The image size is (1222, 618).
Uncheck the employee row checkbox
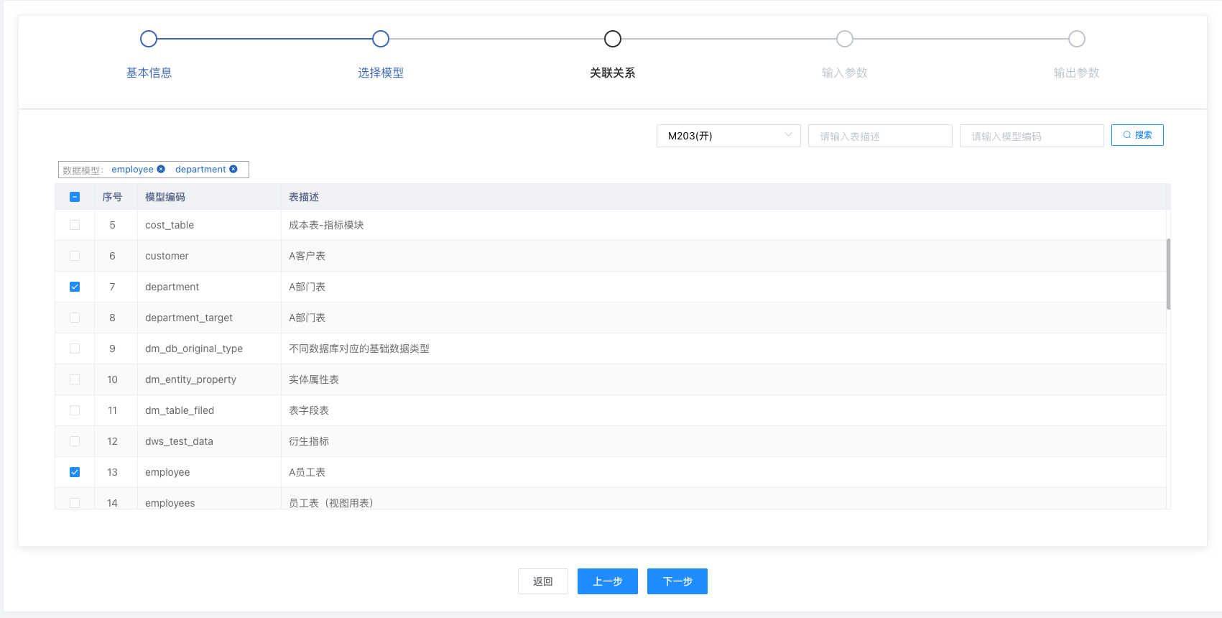(x=75, y=472)
